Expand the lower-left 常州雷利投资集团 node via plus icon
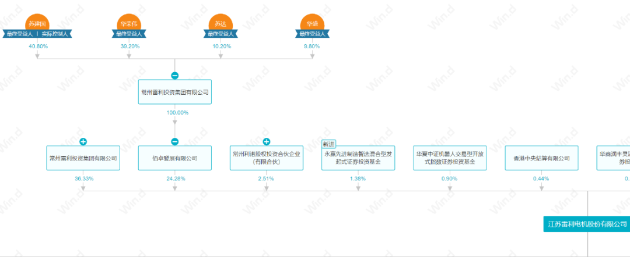The width and height of the screenshot is (630, 257). coord(83,142)
